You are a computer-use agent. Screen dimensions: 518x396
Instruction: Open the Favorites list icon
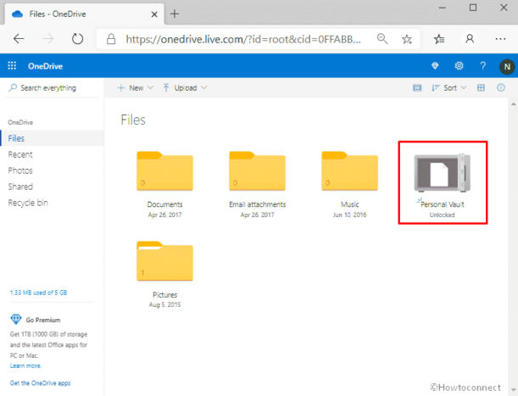[439, 39]
